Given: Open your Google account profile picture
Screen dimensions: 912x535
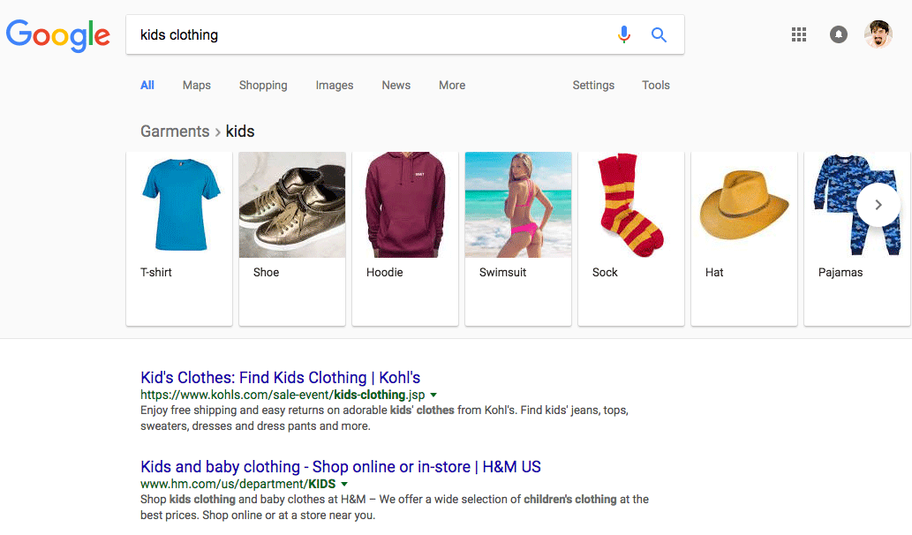Looking at the screenshot, I should (877, 34).
